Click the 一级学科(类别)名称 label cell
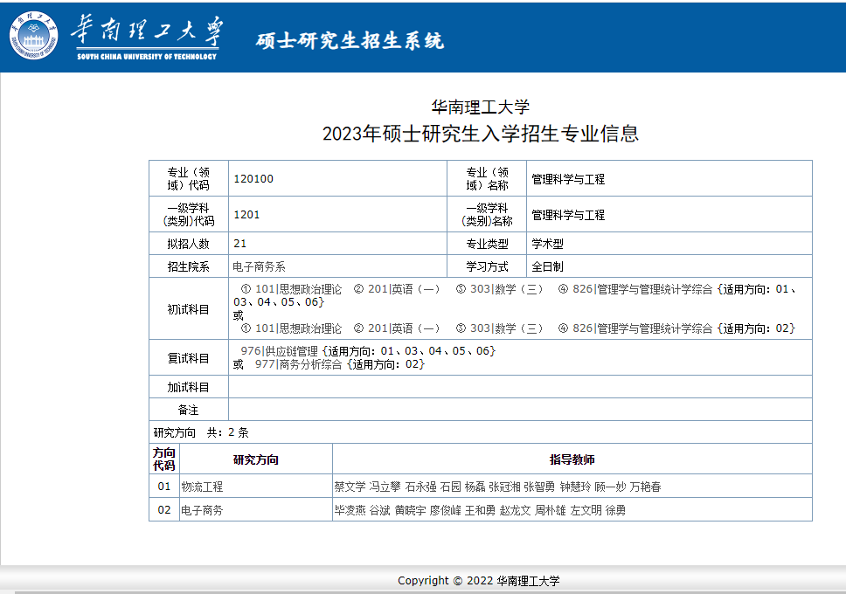Image resolution: width=846 pixels, height=594 pixels. pyautogui.click(x=487, y=214)
